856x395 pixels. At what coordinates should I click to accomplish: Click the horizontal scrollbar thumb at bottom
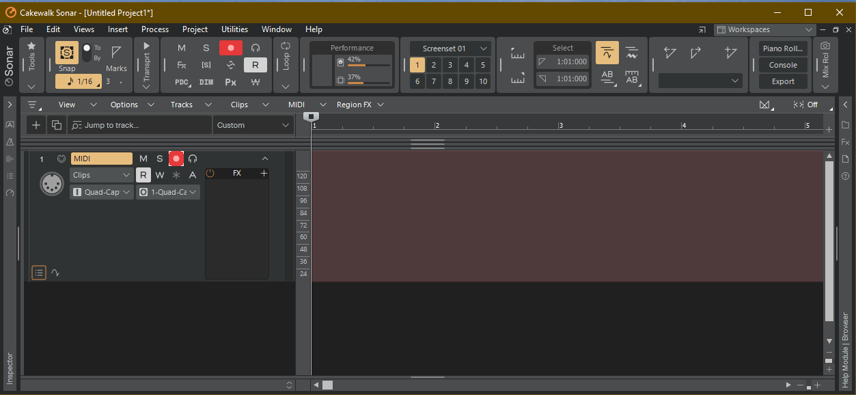tap(328, 385)
